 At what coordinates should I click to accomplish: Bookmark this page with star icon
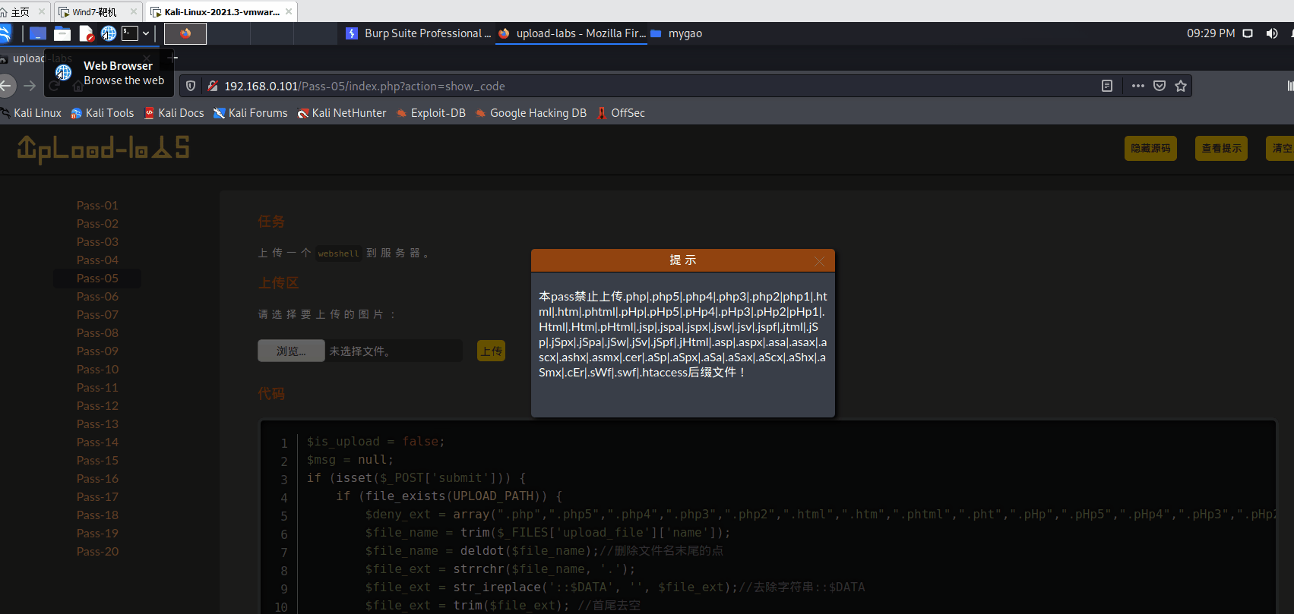tap(1181, 86)
